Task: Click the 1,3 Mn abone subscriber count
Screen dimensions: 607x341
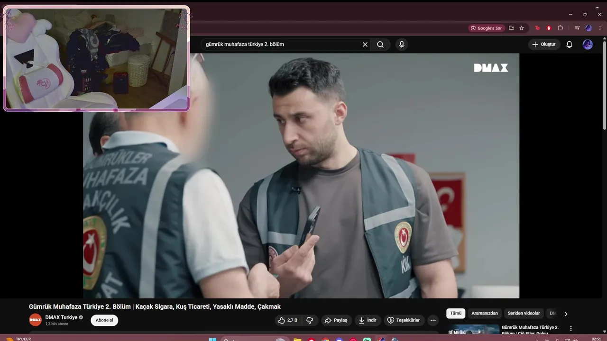Action: coord(57,324)
